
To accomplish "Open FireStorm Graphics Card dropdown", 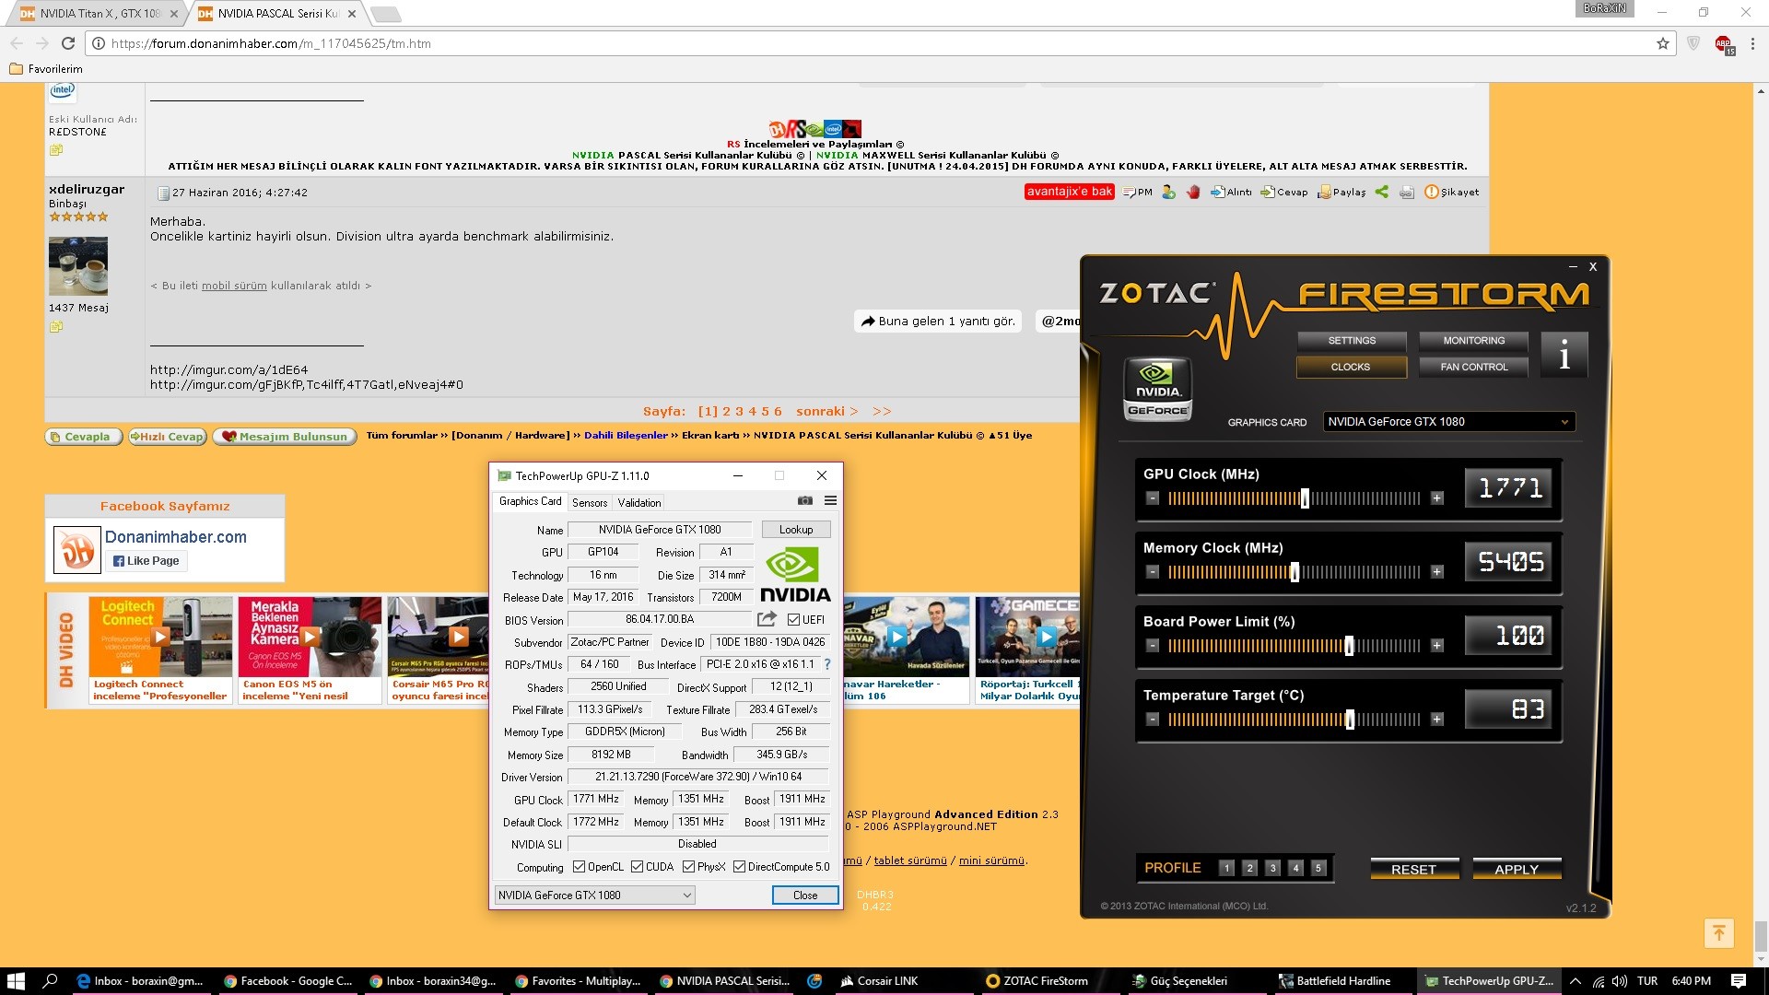I will click(1448, 422).
